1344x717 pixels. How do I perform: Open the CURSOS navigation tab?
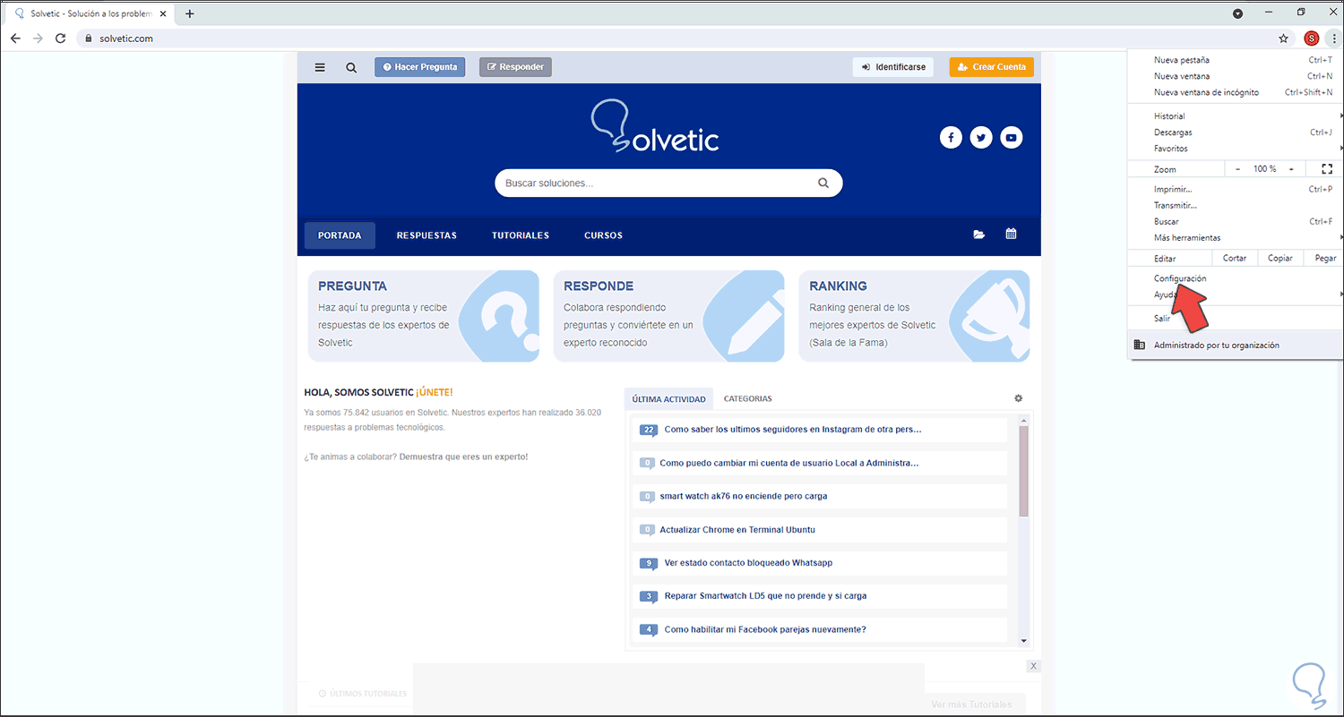click(x=603, y=235)
